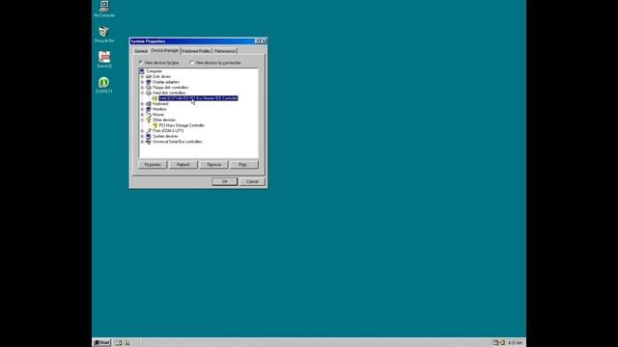
Task: Expand the Ports (COM & LPT) branch
Action: coord(142,131)
